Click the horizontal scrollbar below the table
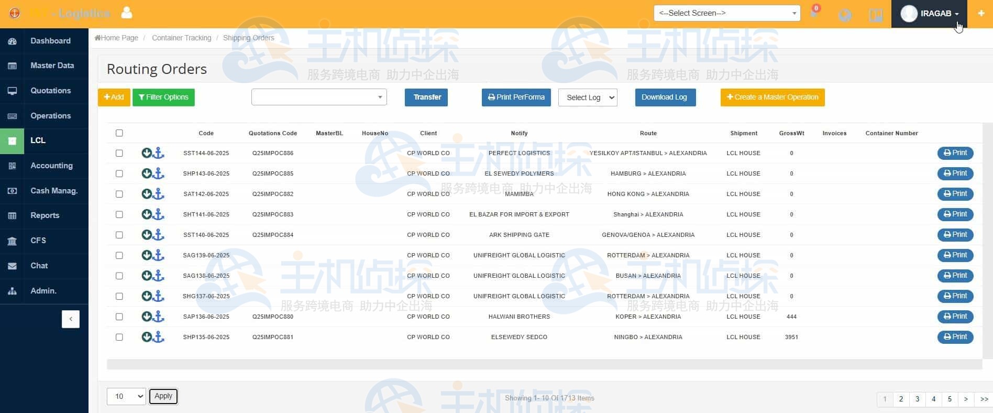Screen dimensions: 993x413 point(544,364)
